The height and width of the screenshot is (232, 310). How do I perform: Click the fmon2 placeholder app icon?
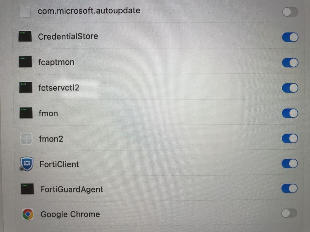point(26,138)
